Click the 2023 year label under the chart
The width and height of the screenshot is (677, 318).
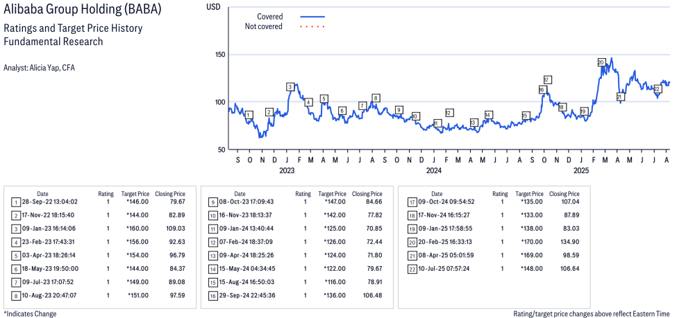pyautogui.click(x=287, y=170)
